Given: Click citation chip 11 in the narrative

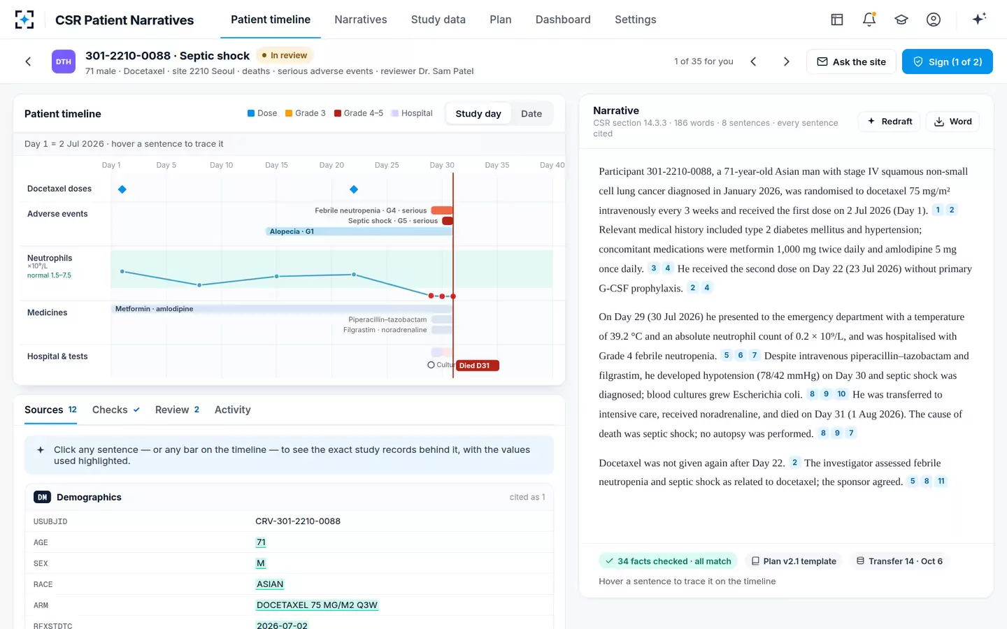Looking at the screenshot, I should (x=941, y=481).
